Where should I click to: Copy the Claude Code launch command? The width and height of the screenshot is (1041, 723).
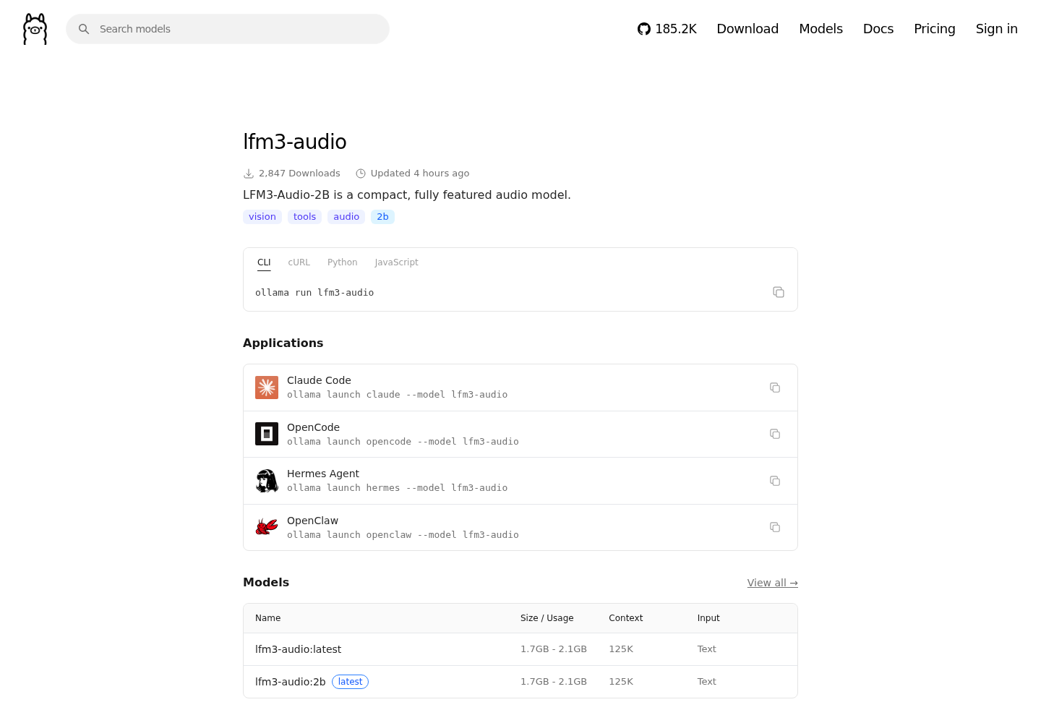coord(775,388)
